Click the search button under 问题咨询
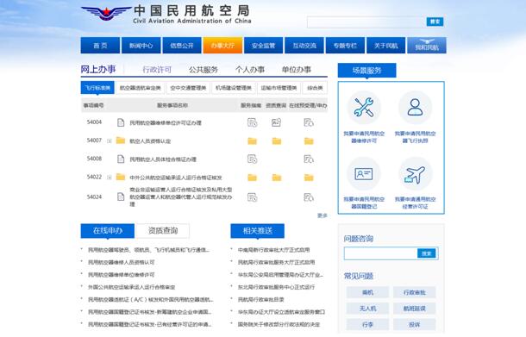The height and width of the screenshot is (337, 526). pos(426,253)
